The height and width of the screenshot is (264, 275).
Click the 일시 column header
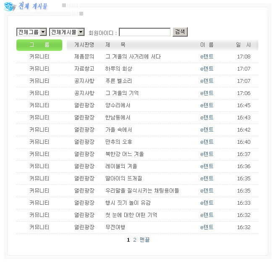click(243, 45)
